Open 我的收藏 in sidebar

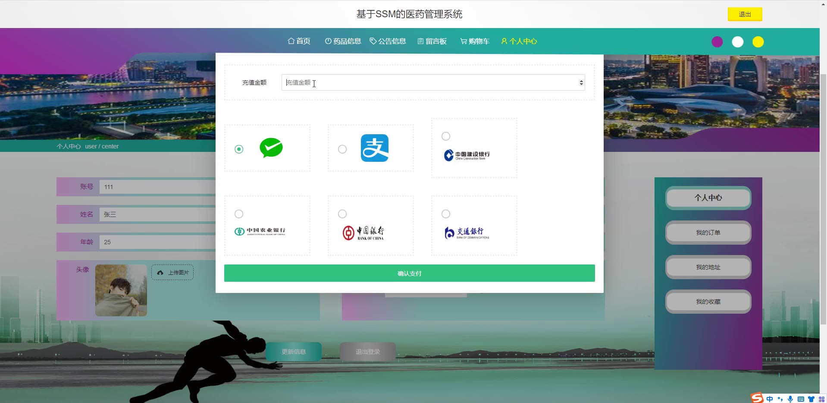[x=708, y=302]
